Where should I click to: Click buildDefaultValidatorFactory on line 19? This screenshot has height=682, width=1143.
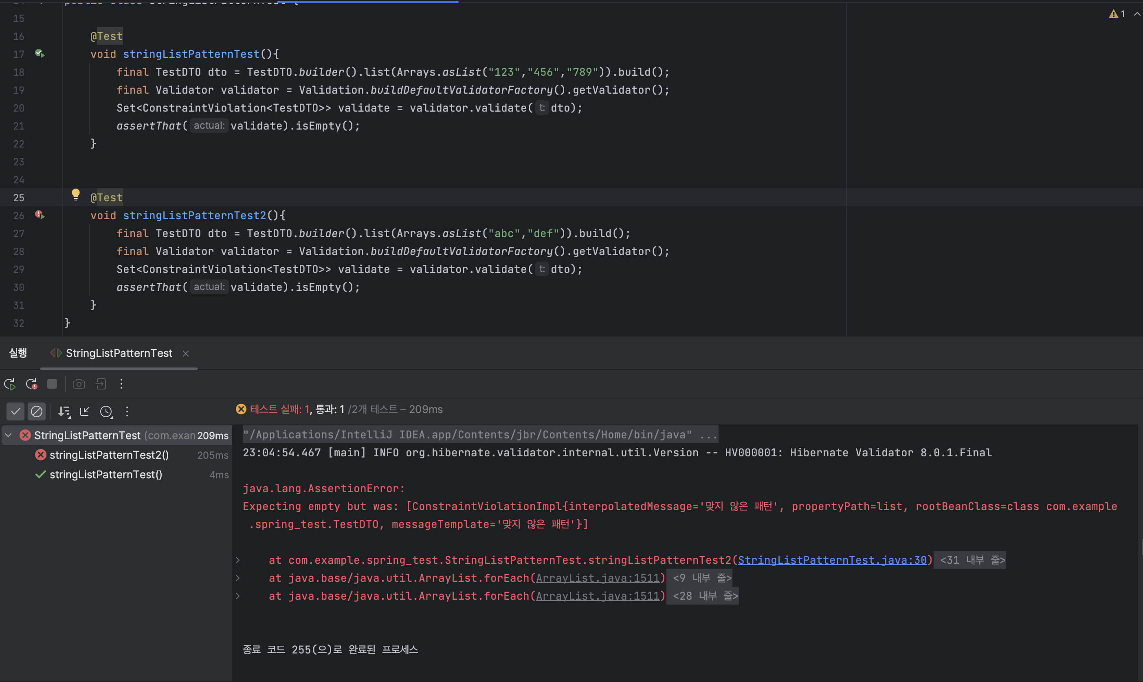[462, 90]
